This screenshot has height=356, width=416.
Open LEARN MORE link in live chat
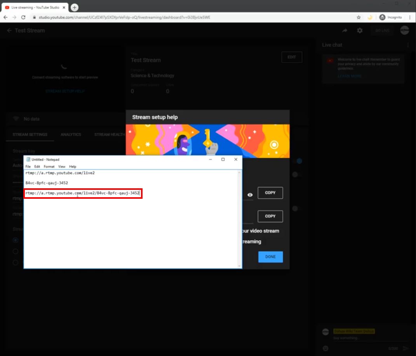click(x=350, y=76)
